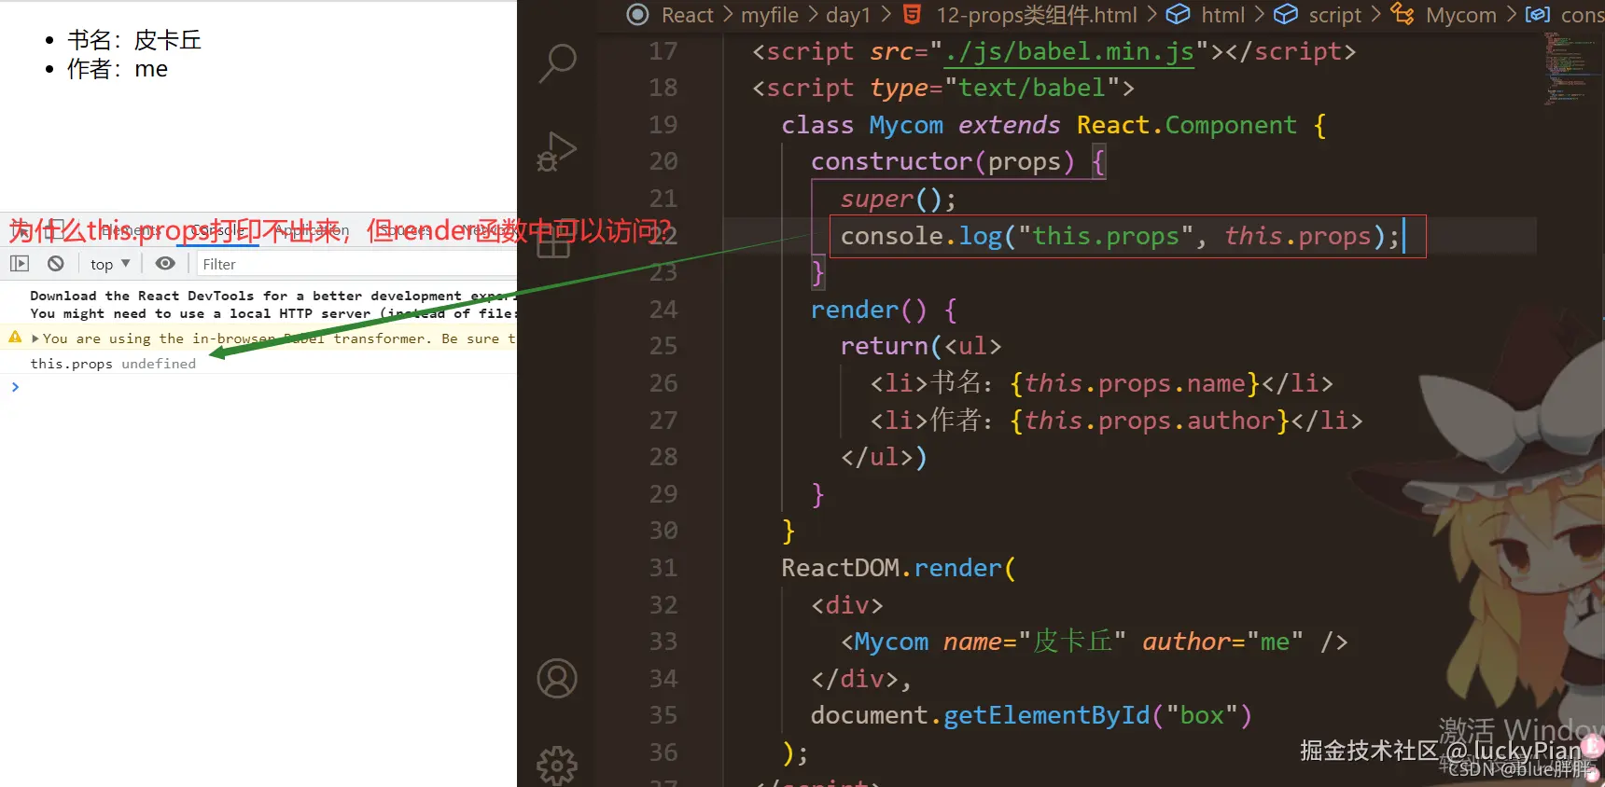This screenshot has height=787, width=1605.
Task: Switch to the Application tab in DevTools
Action: click(x=312, y=230)
